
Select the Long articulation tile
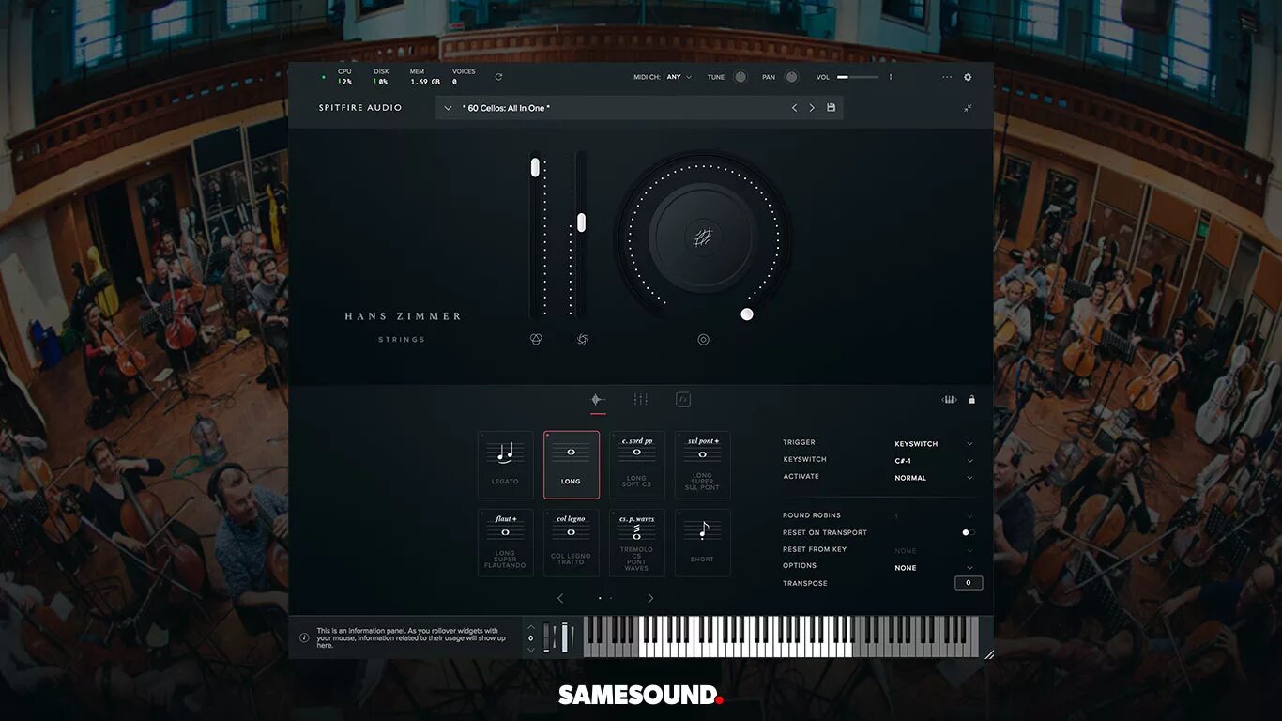click(571, 465)
